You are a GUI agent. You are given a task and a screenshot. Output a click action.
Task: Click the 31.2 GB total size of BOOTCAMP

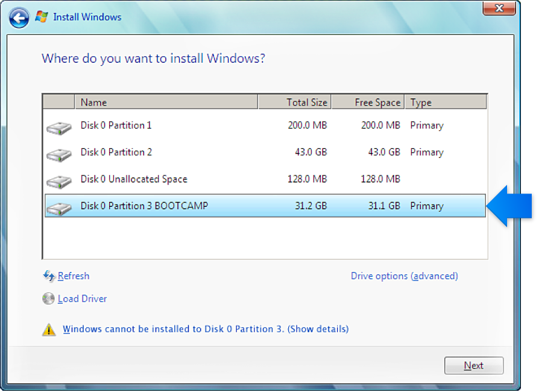310,206
